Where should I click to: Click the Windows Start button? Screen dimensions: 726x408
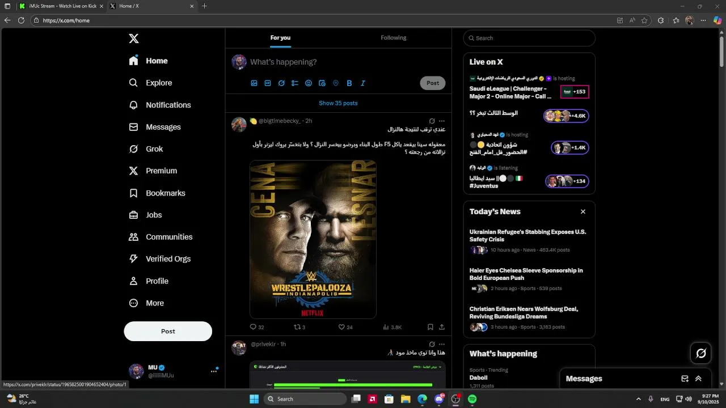point(254,399)
